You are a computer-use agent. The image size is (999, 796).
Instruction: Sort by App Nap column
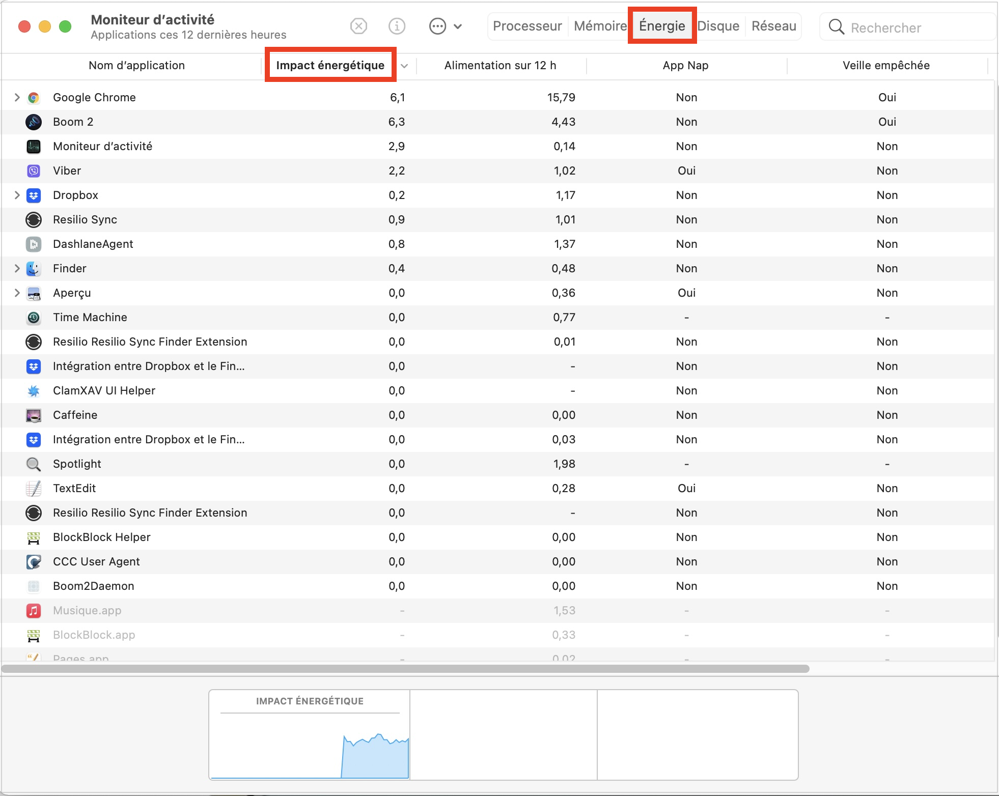click(685, 66)
